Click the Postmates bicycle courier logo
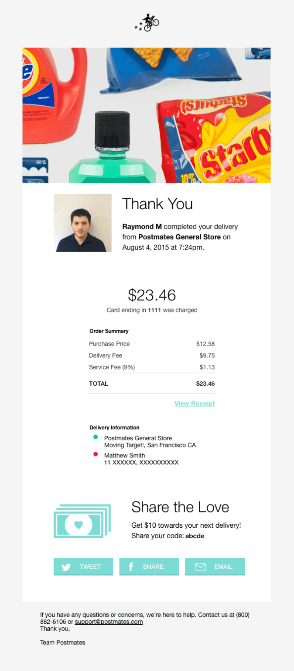The width and height of the screenshot is (294, 671). click(147, 22)
